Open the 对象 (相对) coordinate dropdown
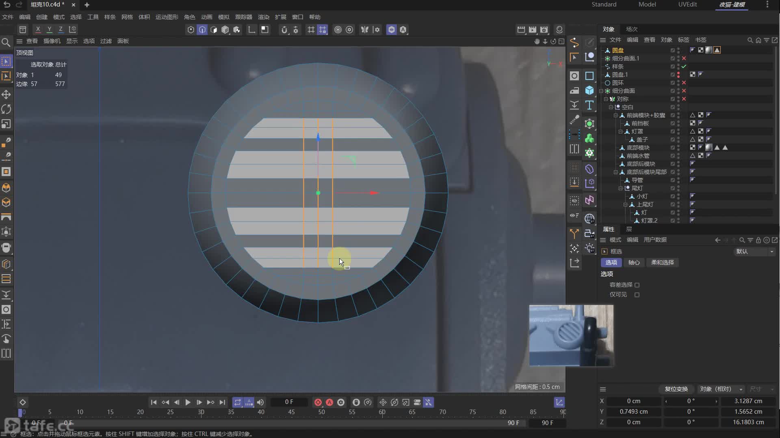This screenshot has width=780, height=438. point(721,389)
